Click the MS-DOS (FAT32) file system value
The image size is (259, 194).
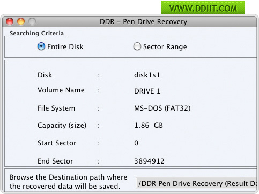click(x=162, y=108)
